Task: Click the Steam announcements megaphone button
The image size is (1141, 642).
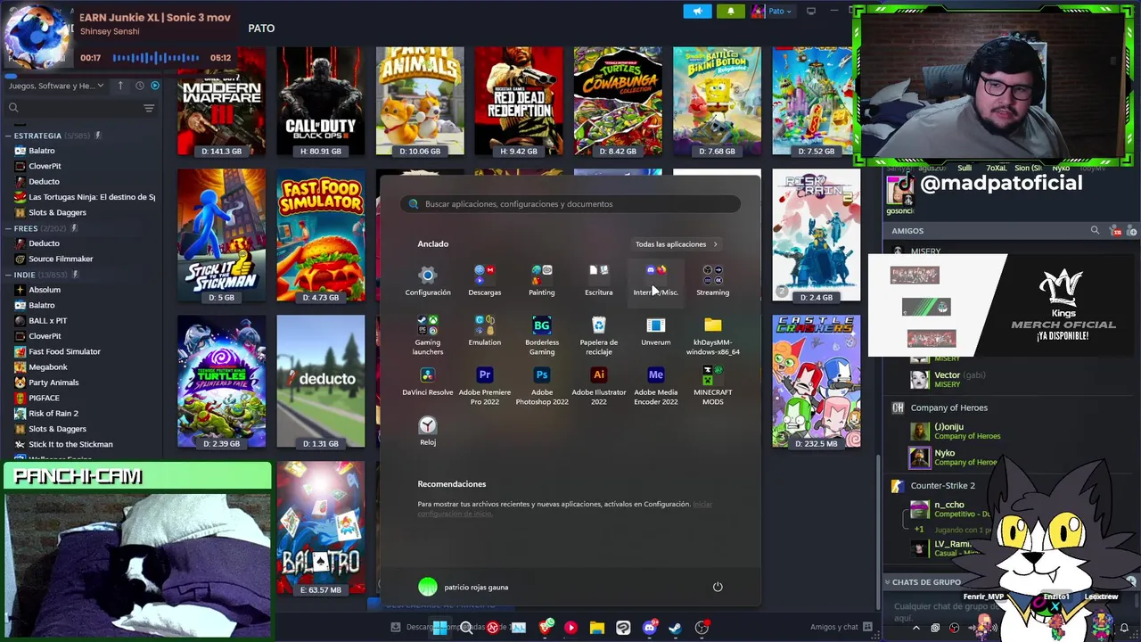Action: tap(697, 11)
